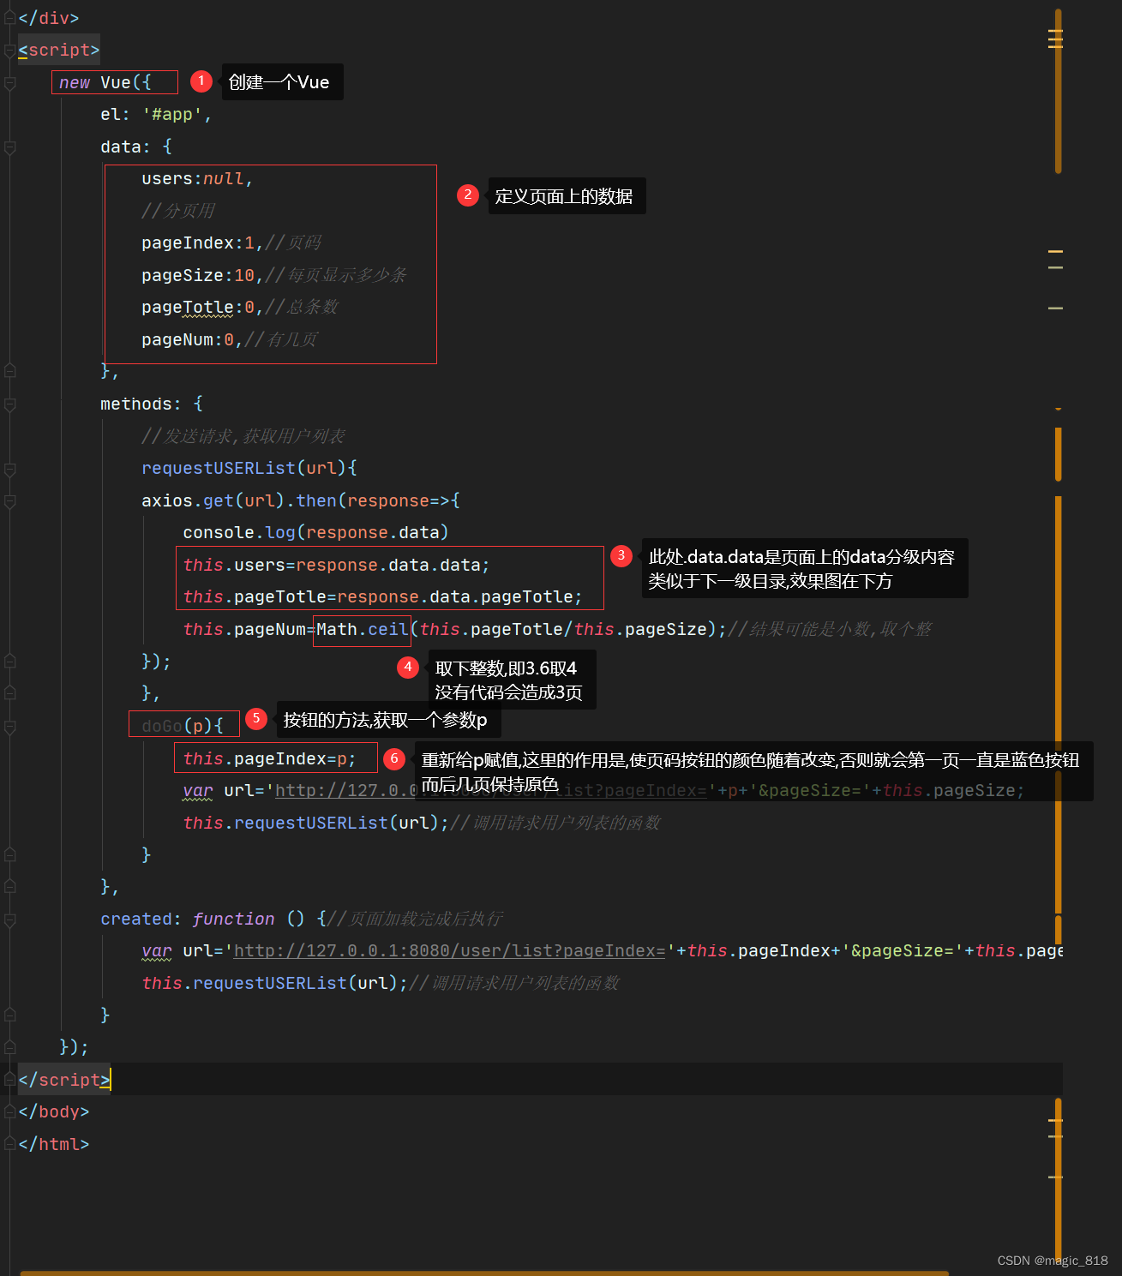
Task: Collapse the data: { block in gutter
Action: [x=10, y=147]
